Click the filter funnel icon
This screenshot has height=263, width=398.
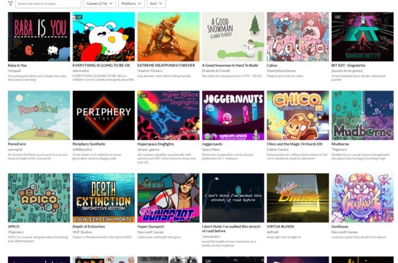[x=10, y=4]
